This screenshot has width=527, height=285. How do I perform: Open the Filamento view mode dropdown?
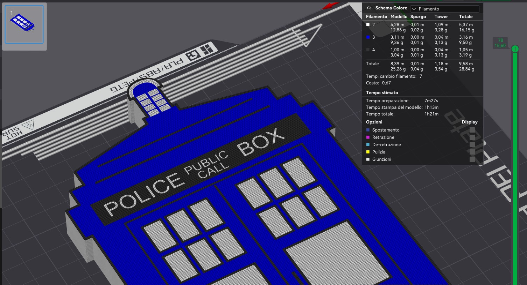pyautogui.click(x=444, y=8)
